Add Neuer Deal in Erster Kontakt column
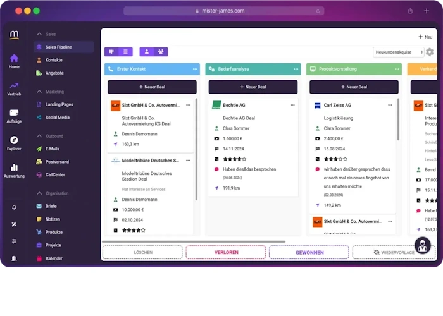The width and height of the screenshot is (443, 316). coord(152,87)
